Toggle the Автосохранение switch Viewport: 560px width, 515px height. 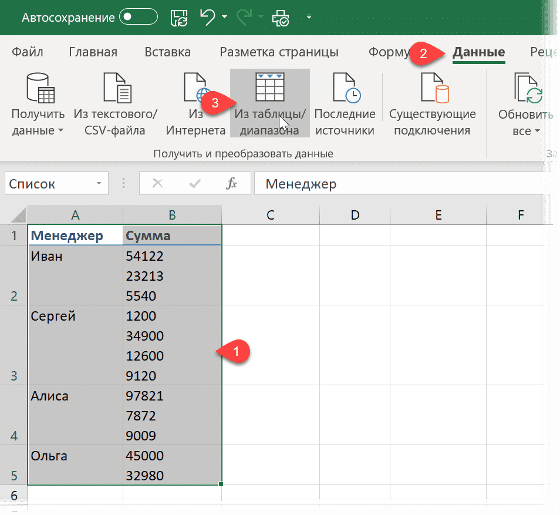coord(140,17)
